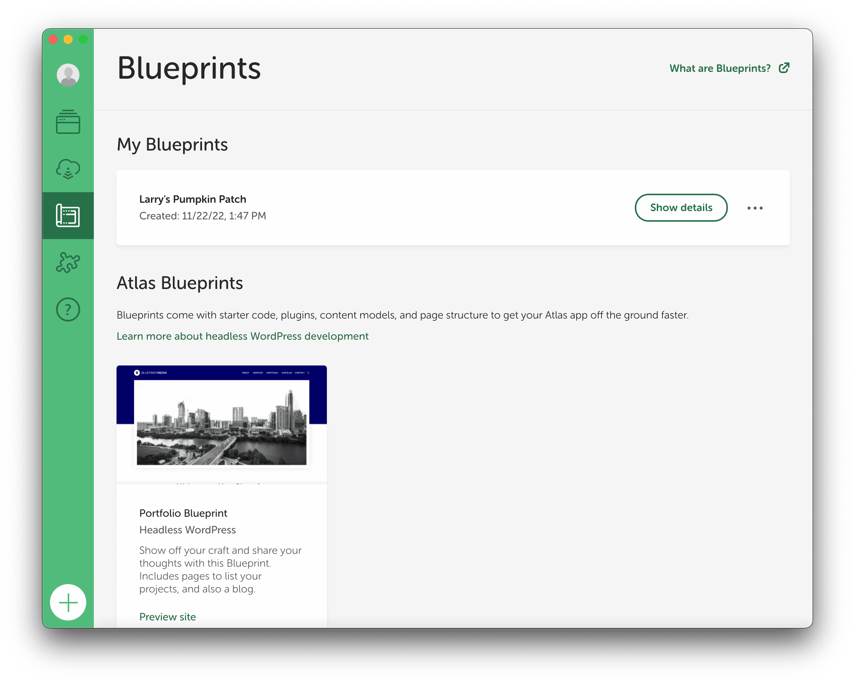Open the user account avatar
Viewport: 855px width, 684px height.
click(x=68, y=75)
